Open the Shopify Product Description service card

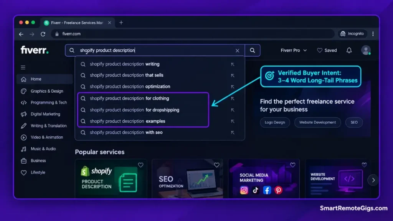111,179
